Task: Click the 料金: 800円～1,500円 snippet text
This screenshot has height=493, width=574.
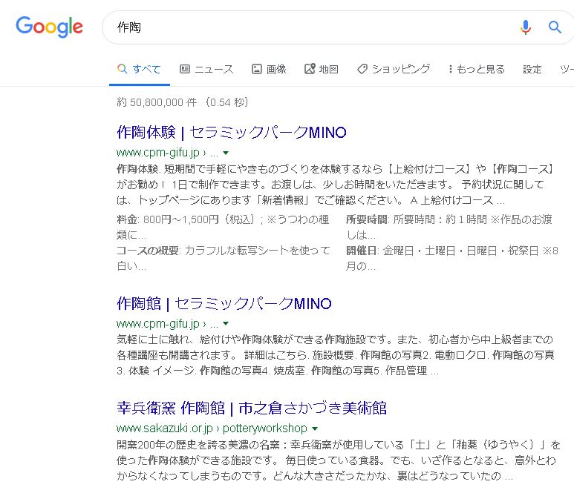Action: [x=223, y=227]
